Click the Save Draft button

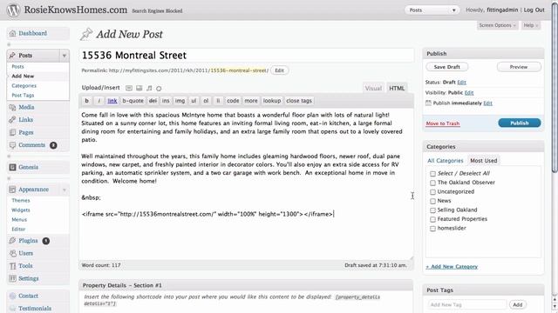click(446, 67)
